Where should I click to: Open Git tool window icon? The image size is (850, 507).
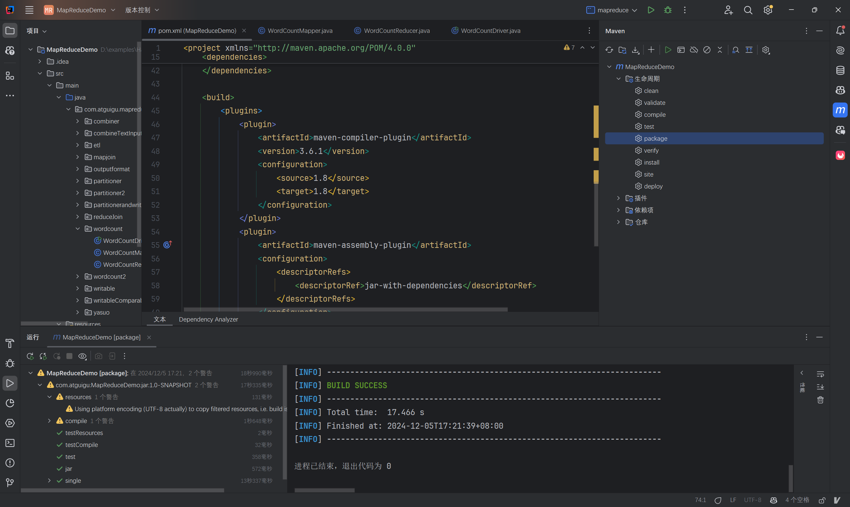coord(10,482)
